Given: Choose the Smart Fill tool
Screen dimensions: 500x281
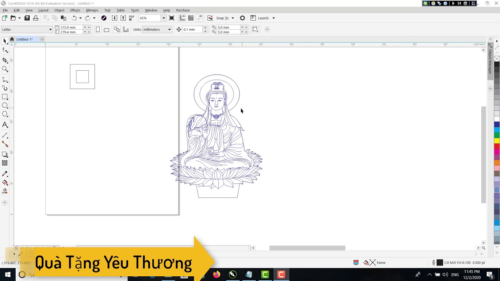Looking at the screenshot, I should (5, 191).
